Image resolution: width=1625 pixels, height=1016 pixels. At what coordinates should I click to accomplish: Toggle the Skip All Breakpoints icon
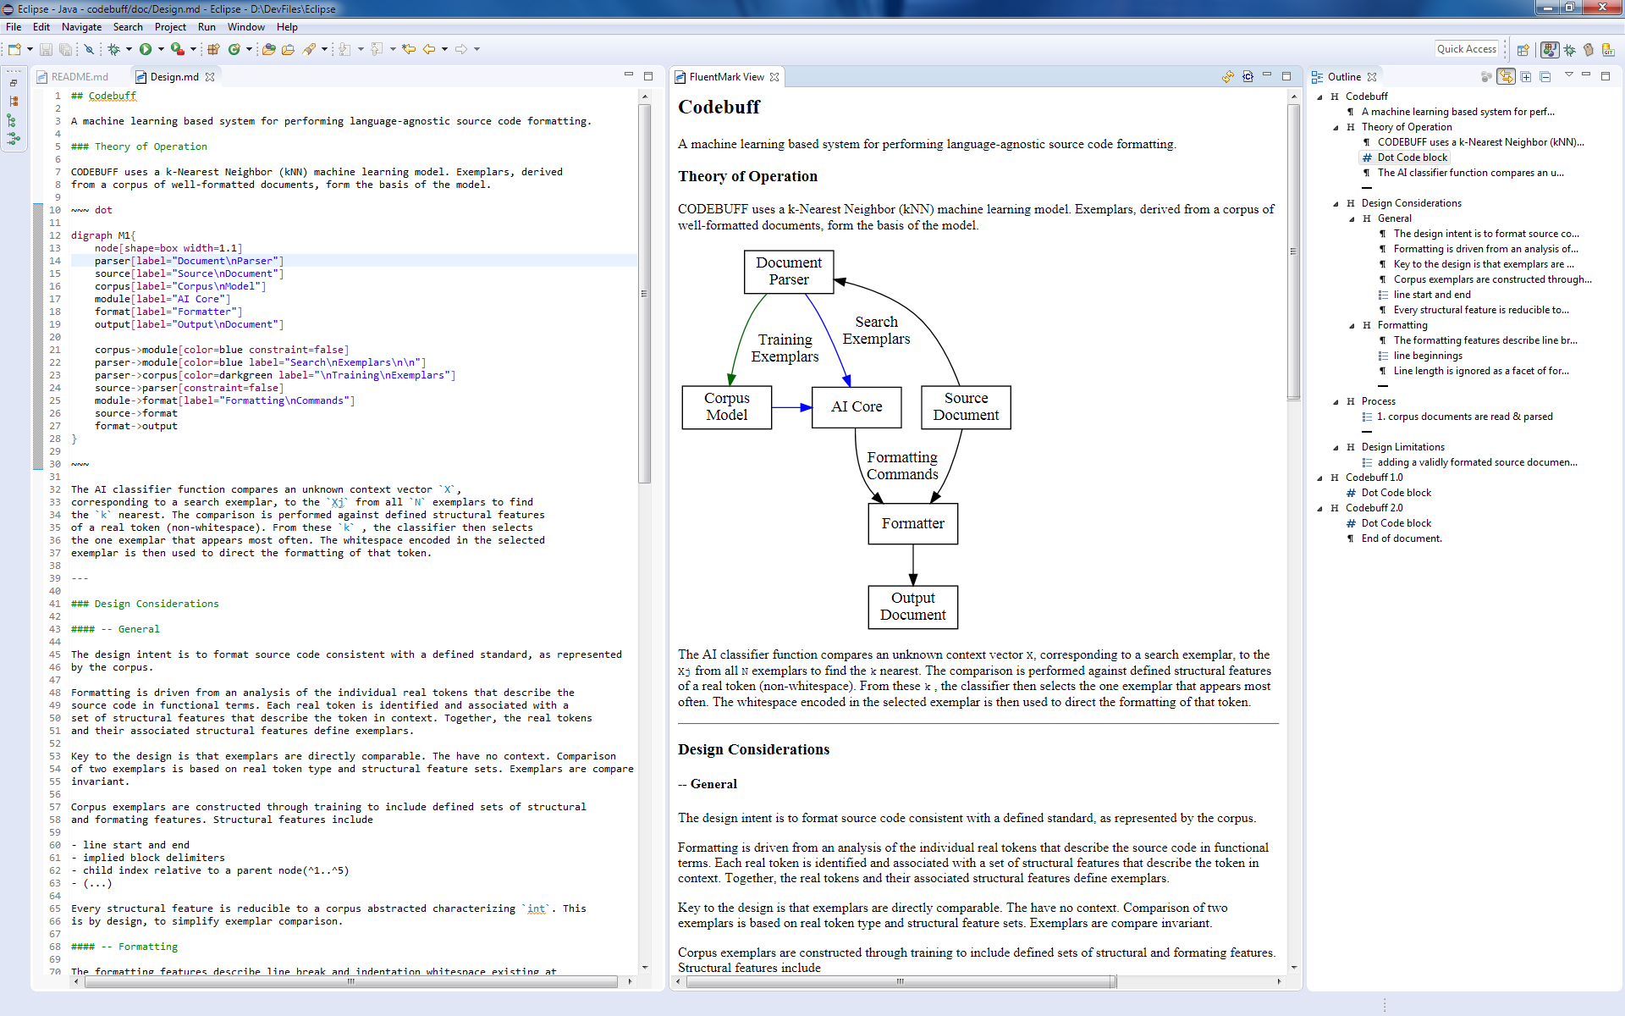pos(89,49)
